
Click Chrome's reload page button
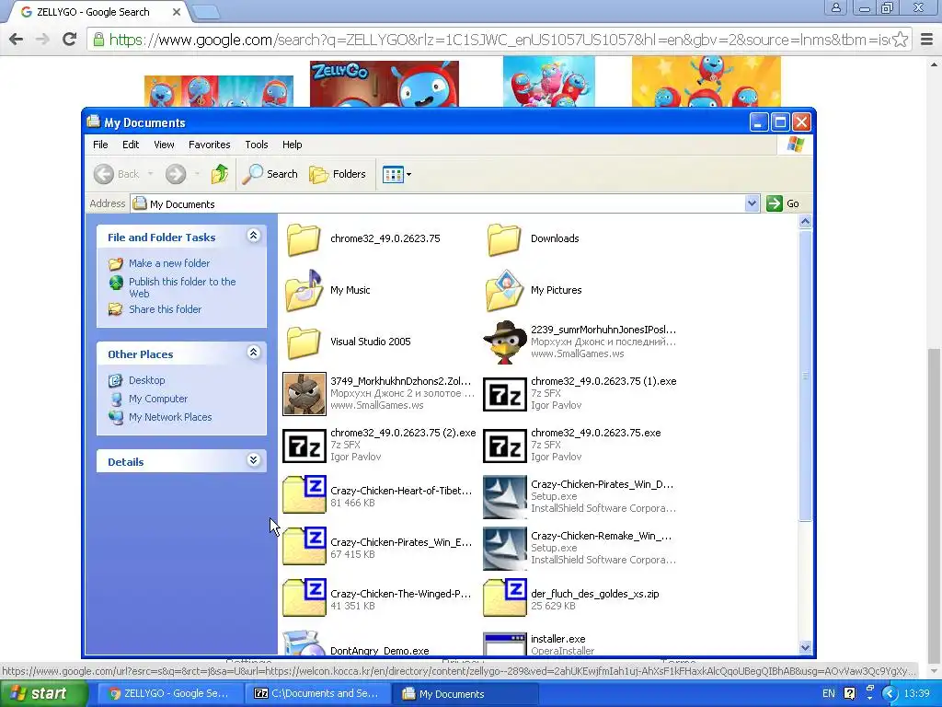[x=69, y=40]
